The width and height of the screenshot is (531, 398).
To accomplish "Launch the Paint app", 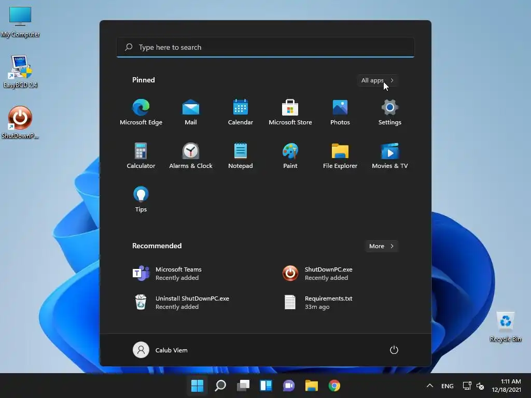I will [290, 155].
